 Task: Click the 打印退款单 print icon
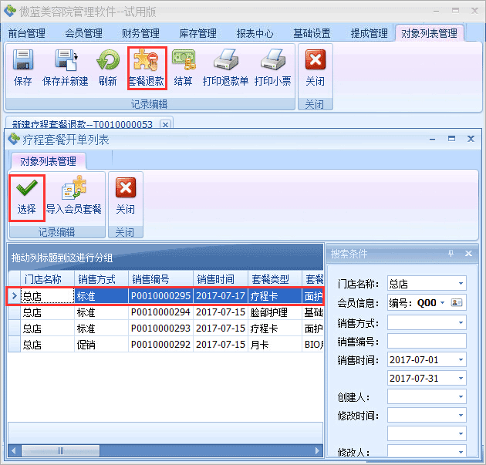click(226, 60)
